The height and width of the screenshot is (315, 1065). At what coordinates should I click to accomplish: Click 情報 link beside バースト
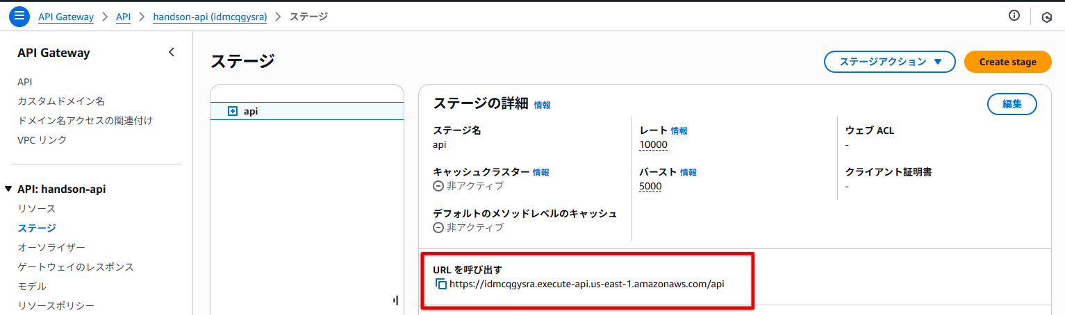pos(688,173)
